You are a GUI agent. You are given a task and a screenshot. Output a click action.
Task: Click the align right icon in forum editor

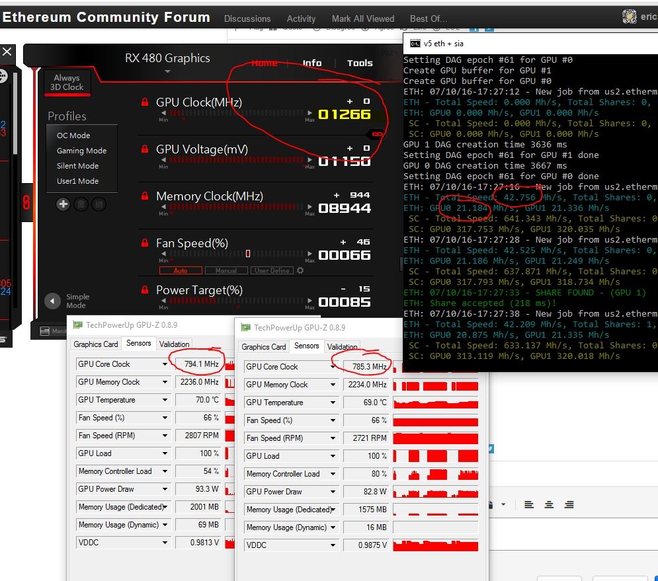[x=569, y=504]
